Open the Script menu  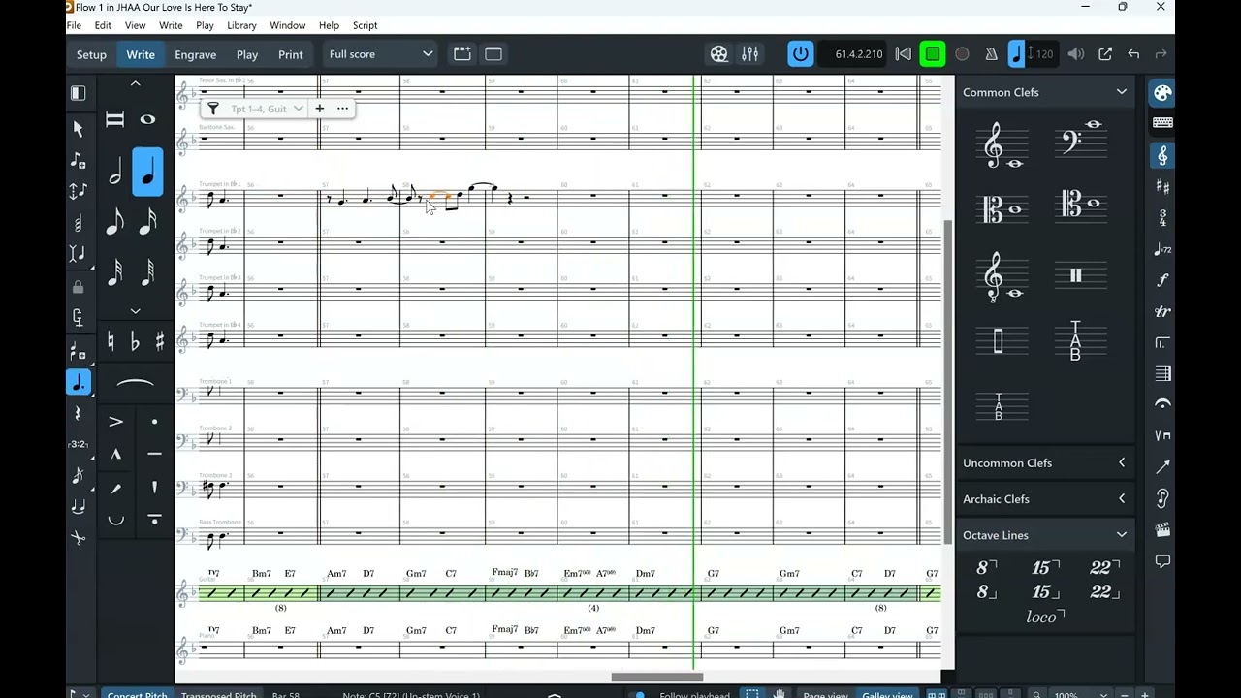tap(365, 25)
